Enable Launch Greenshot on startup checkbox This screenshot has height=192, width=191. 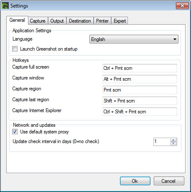point(15,49)
